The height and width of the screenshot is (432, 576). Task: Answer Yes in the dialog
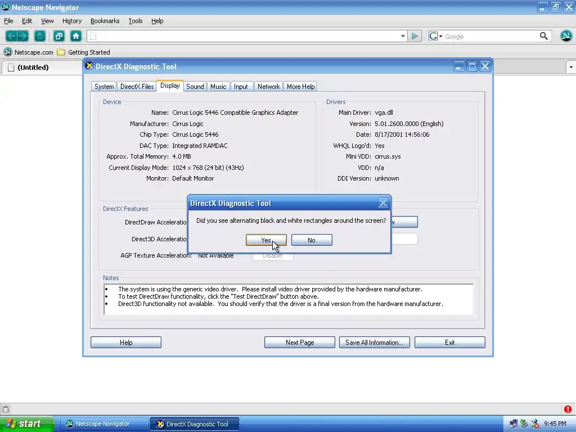(x=266, y=240)
